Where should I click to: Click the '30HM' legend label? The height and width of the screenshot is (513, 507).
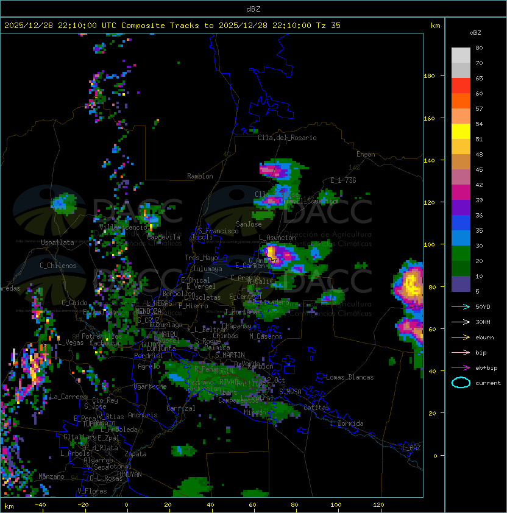[x=483, y=322]
